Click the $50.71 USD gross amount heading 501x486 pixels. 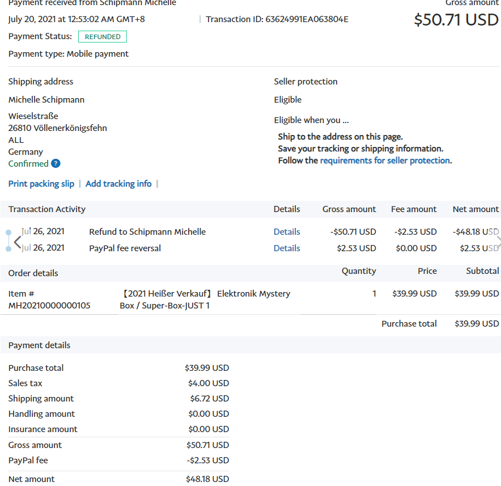[456, 20]
